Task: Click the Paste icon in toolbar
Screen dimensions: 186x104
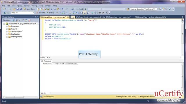Action: pos(58,9)
